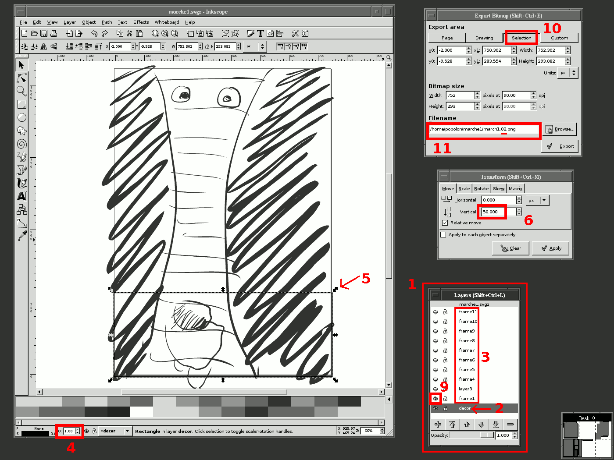Image resolution: width=614 pixels, height=460 pixels.
Task: Select the zoom tool in the toolbox
Action: pos(21,91)
